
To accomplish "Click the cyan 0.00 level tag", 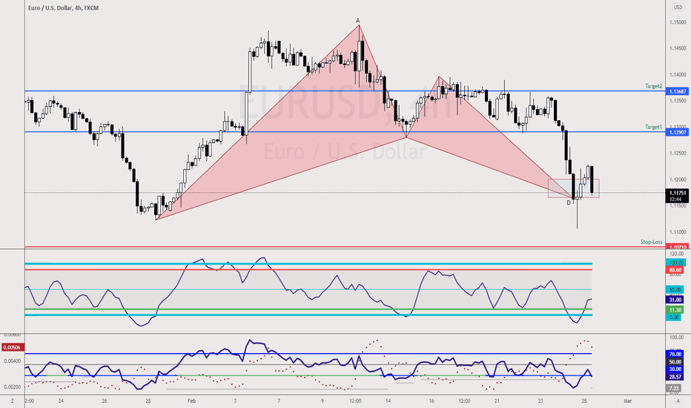I will pyautogui.click(x=674, y=317).
